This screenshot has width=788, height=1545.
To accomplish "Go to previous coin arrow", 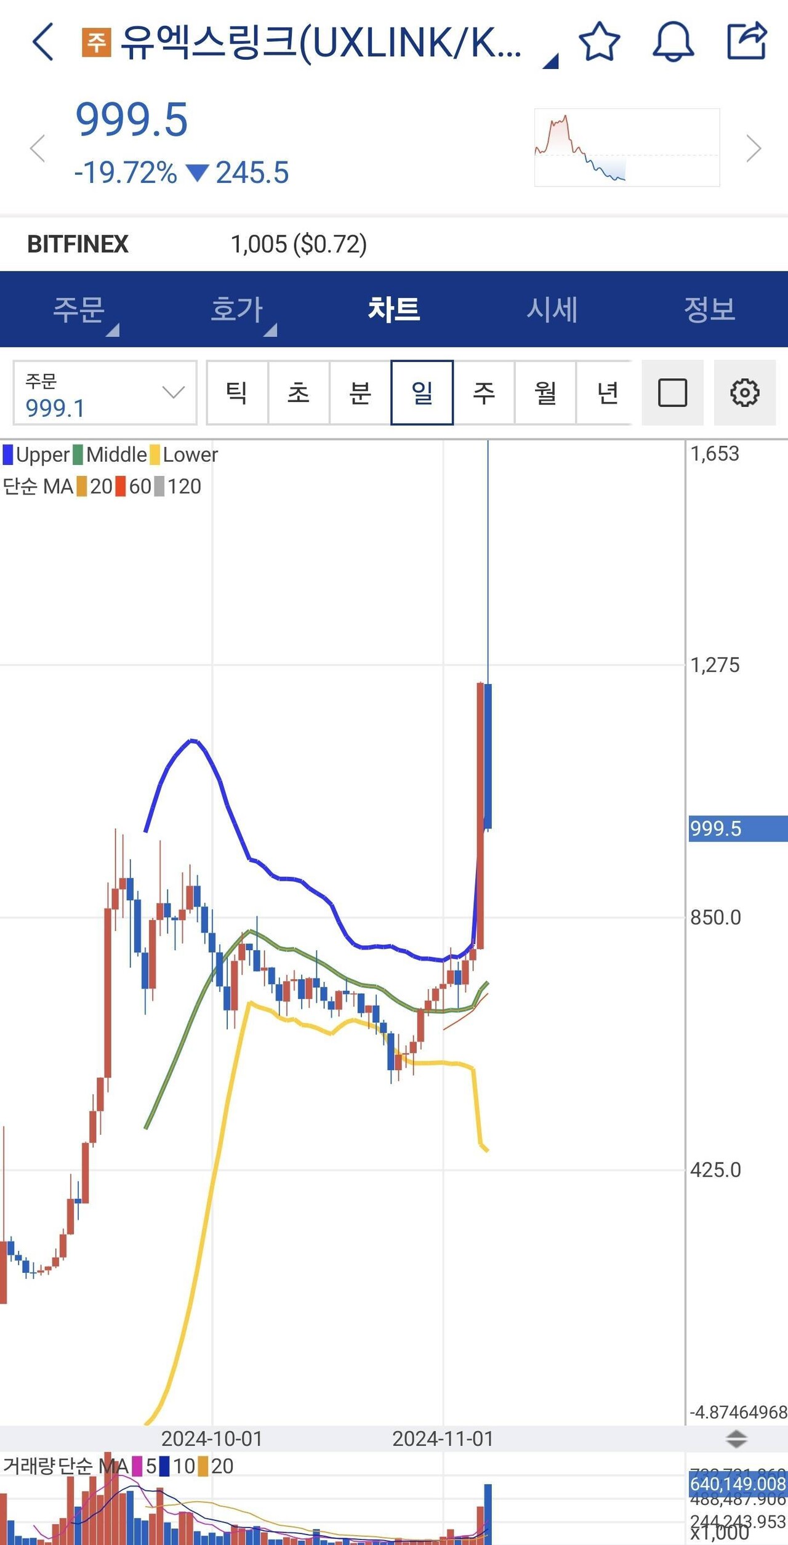I will coord(38,148).
